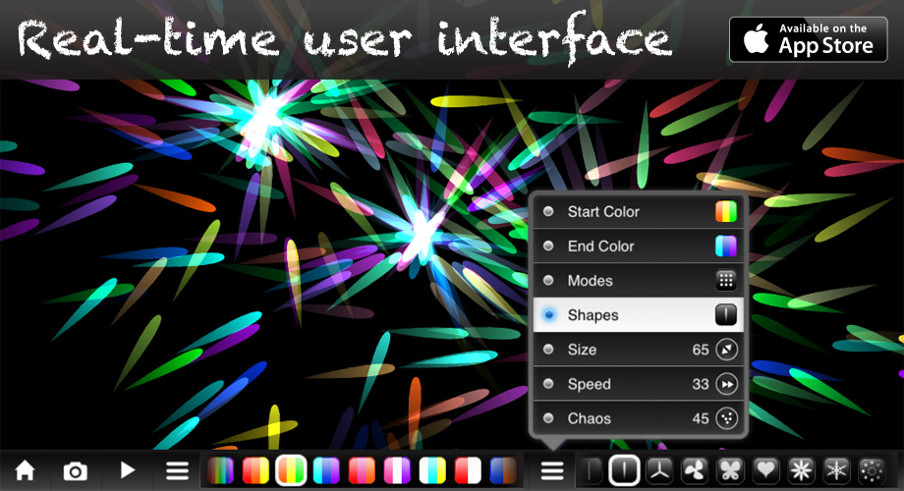Toggle the Modes radio dot

tap(548, 281)
